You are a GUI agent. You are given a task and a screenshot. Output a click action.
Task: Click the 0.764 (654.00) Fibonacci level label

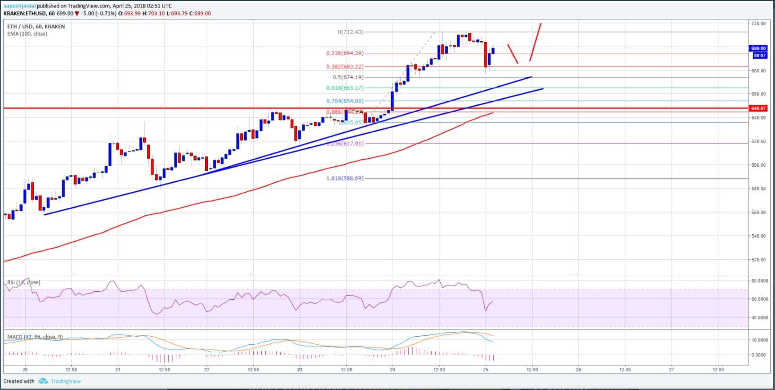pyautogui.click(x=345, y=101)
